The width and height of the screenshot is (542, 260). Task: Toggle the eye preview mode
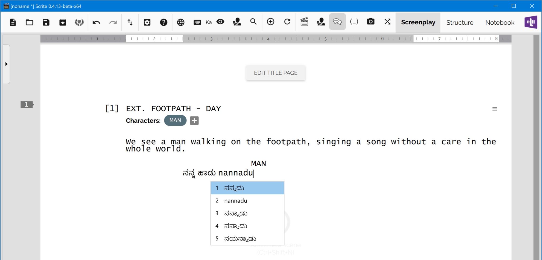coord(220,22)
